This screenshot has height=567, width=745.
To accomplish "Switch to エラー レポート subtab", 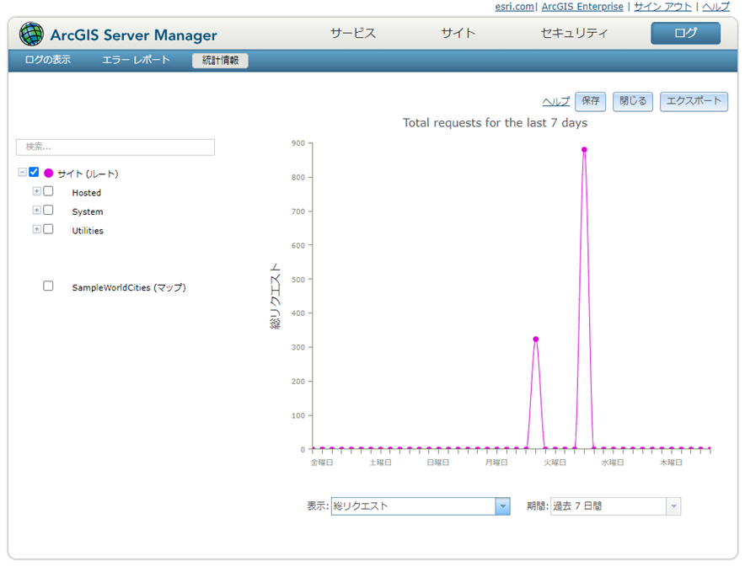I will click(x=136, y=60).
